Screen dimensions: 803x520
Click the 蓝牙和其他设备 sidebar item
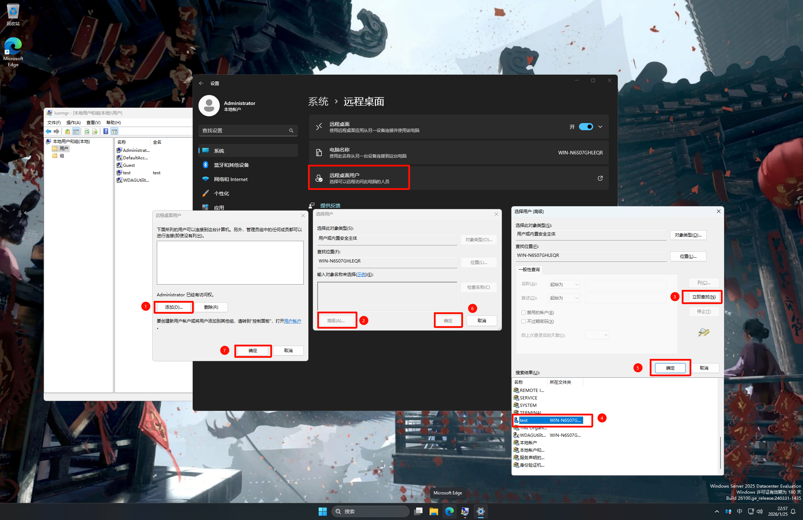(231, 165)
